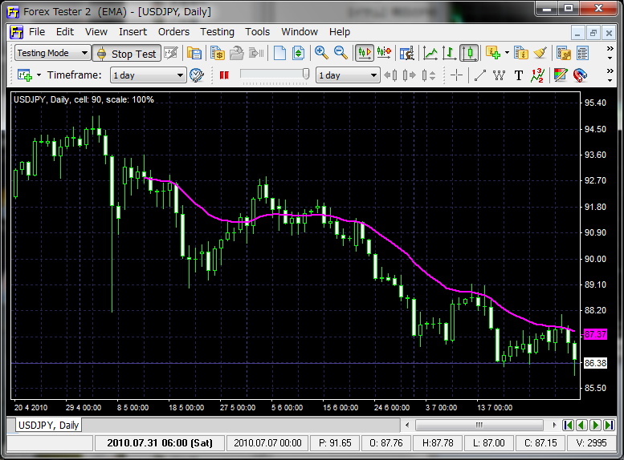Viewport: 624px width, 460px height.
Task: Open the strategies list icon
Action: pyautogui.click(x=564, y=53)
